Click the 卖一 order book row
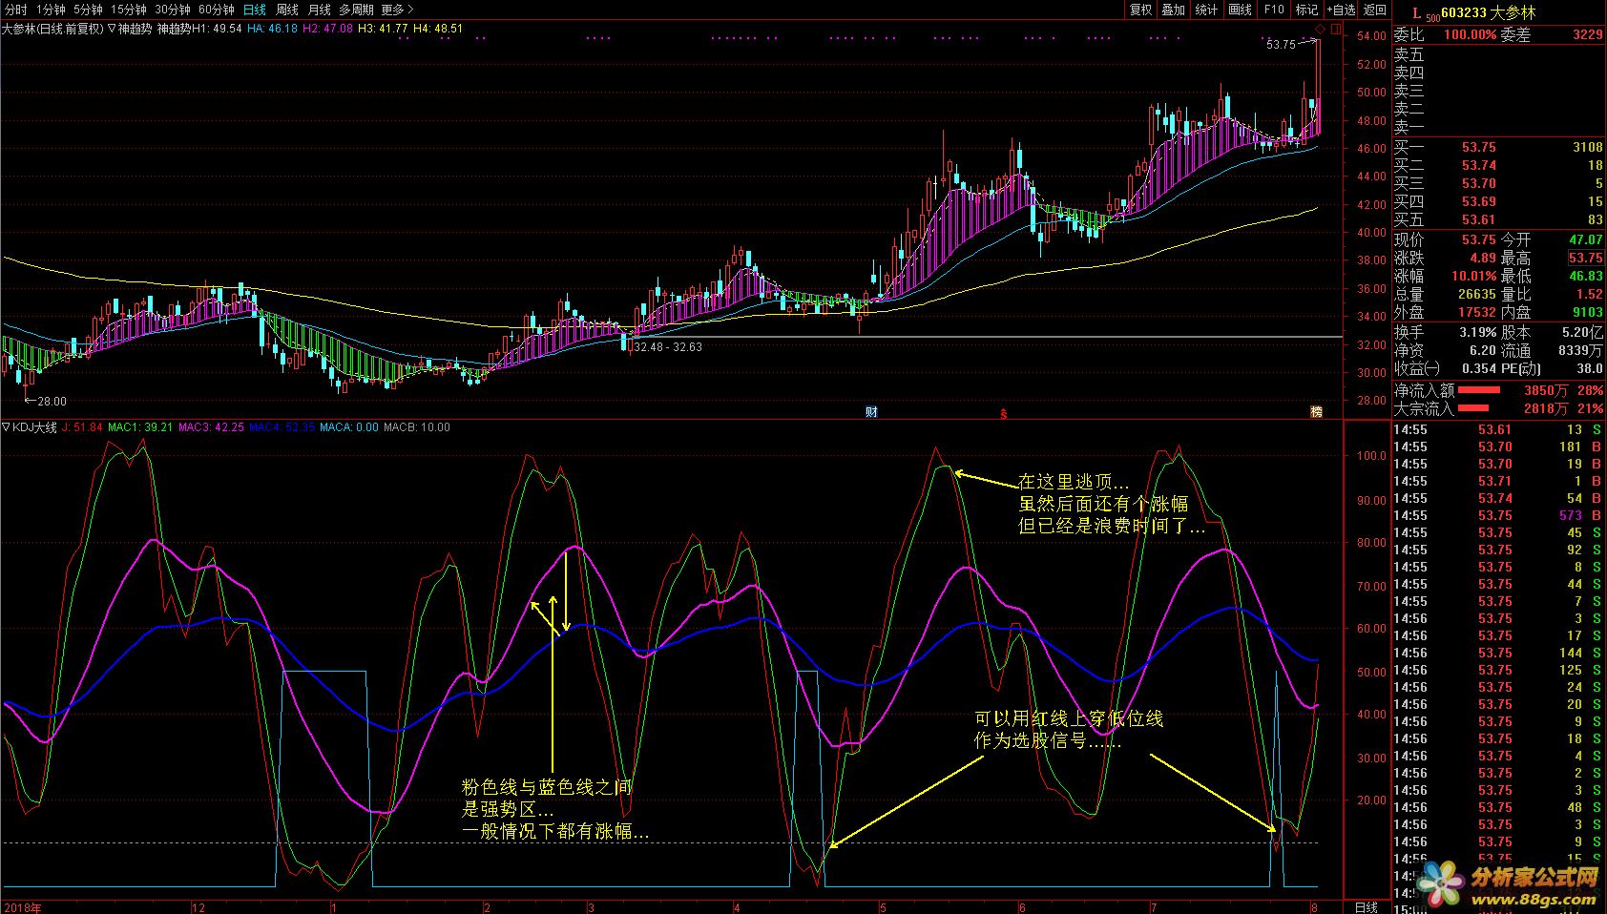The image size is (1607, 914). (x=1498, y=127)
